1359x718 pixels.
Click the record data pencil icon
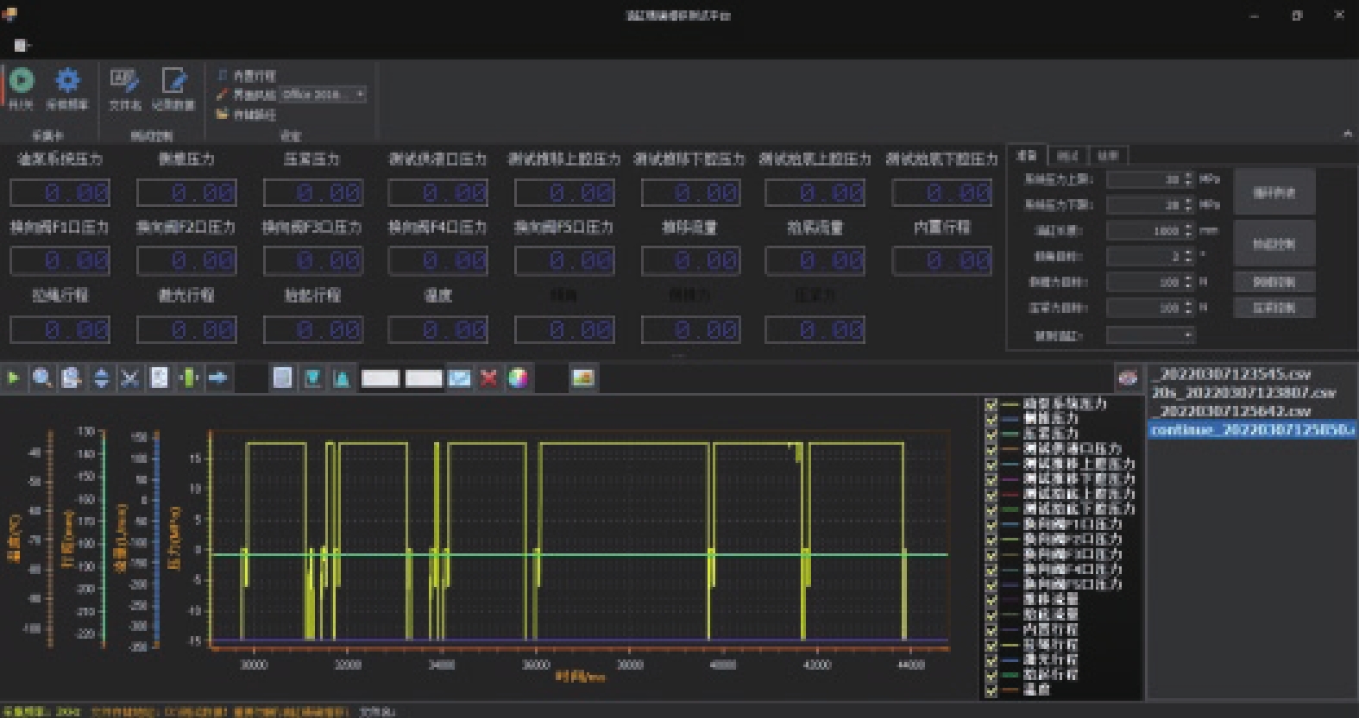coord(173,82)
